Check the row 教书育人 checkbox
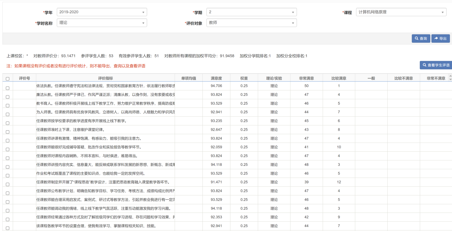This screenshot has height=231, width=452. point(7,105)
